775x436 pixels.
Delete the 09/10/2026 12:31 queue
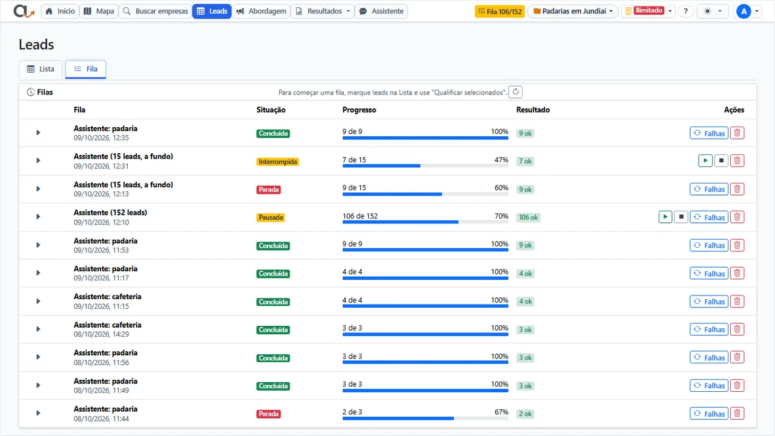[x=737, y=161]
